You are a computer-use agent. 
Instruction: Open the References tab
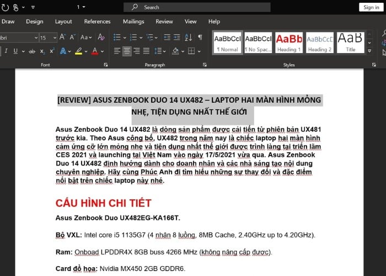tap(97, 22)
